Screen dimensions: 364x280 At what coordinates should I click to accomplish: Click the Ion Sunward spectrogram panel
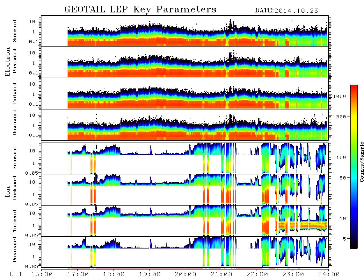(185, 158)
